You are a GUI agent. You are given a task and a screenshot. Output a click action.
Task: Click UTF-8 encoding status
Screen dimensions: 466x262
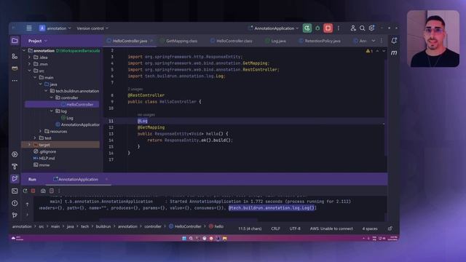(295, 229)
